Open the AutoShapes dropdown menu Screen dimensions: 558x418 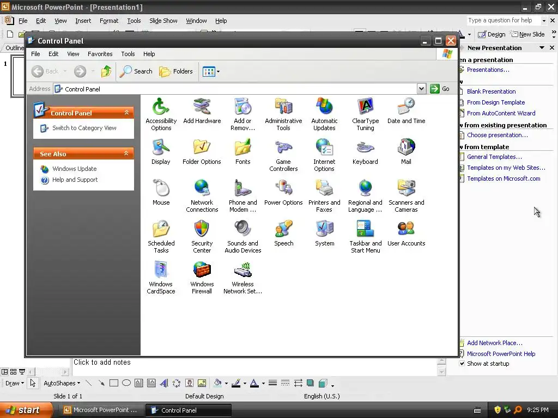pos(62,383)
